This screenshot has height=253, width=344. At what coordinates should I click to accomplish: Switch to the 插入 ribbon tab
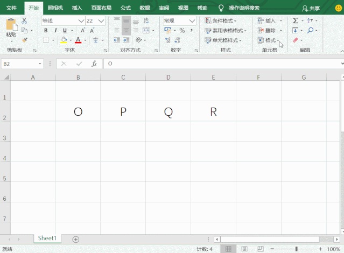pos(77,8)
